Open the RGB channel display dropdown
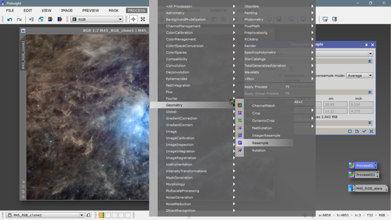This screenshot has width=391, height=220. click(x=97, y=19)
